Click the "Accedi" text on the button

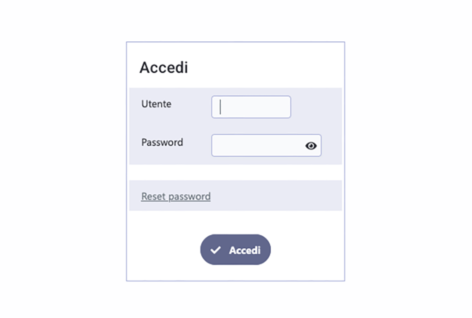point(245,250)
